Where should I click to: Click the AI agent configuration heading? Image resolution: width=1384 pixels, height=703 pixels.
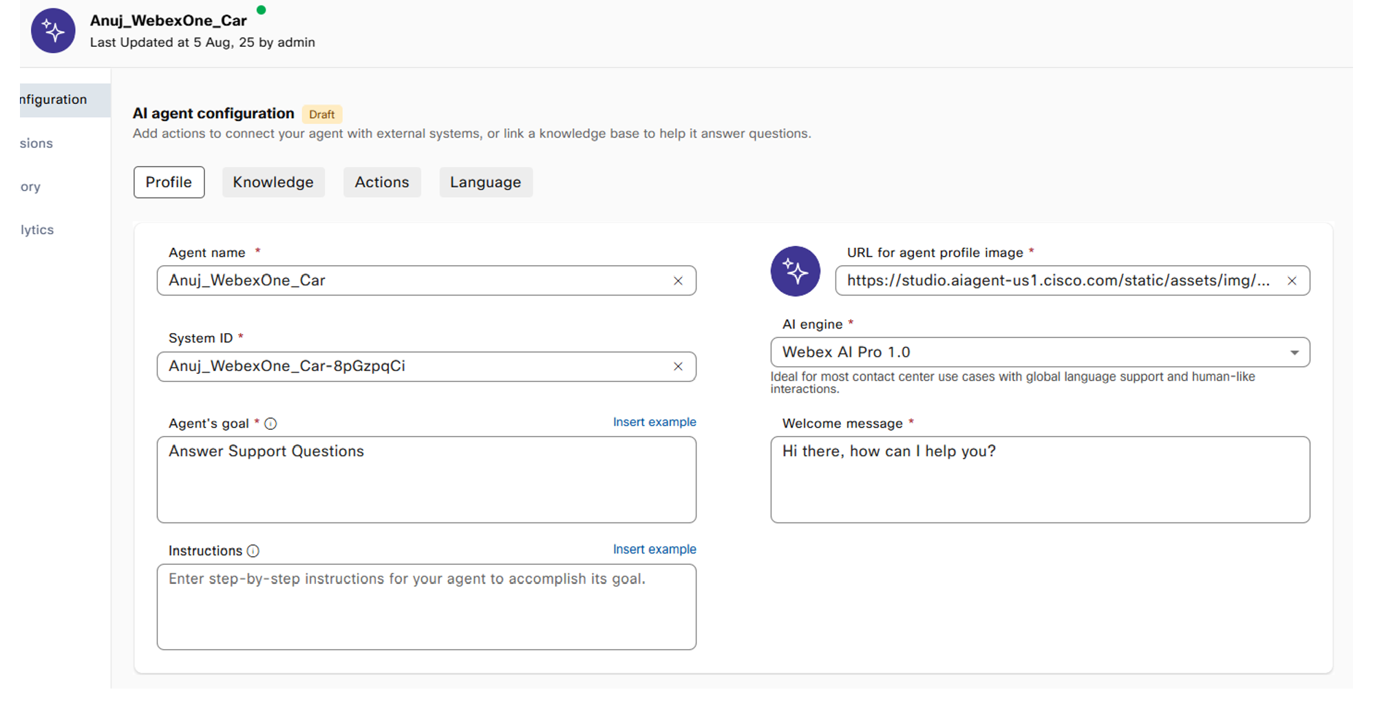coord(213,114)
